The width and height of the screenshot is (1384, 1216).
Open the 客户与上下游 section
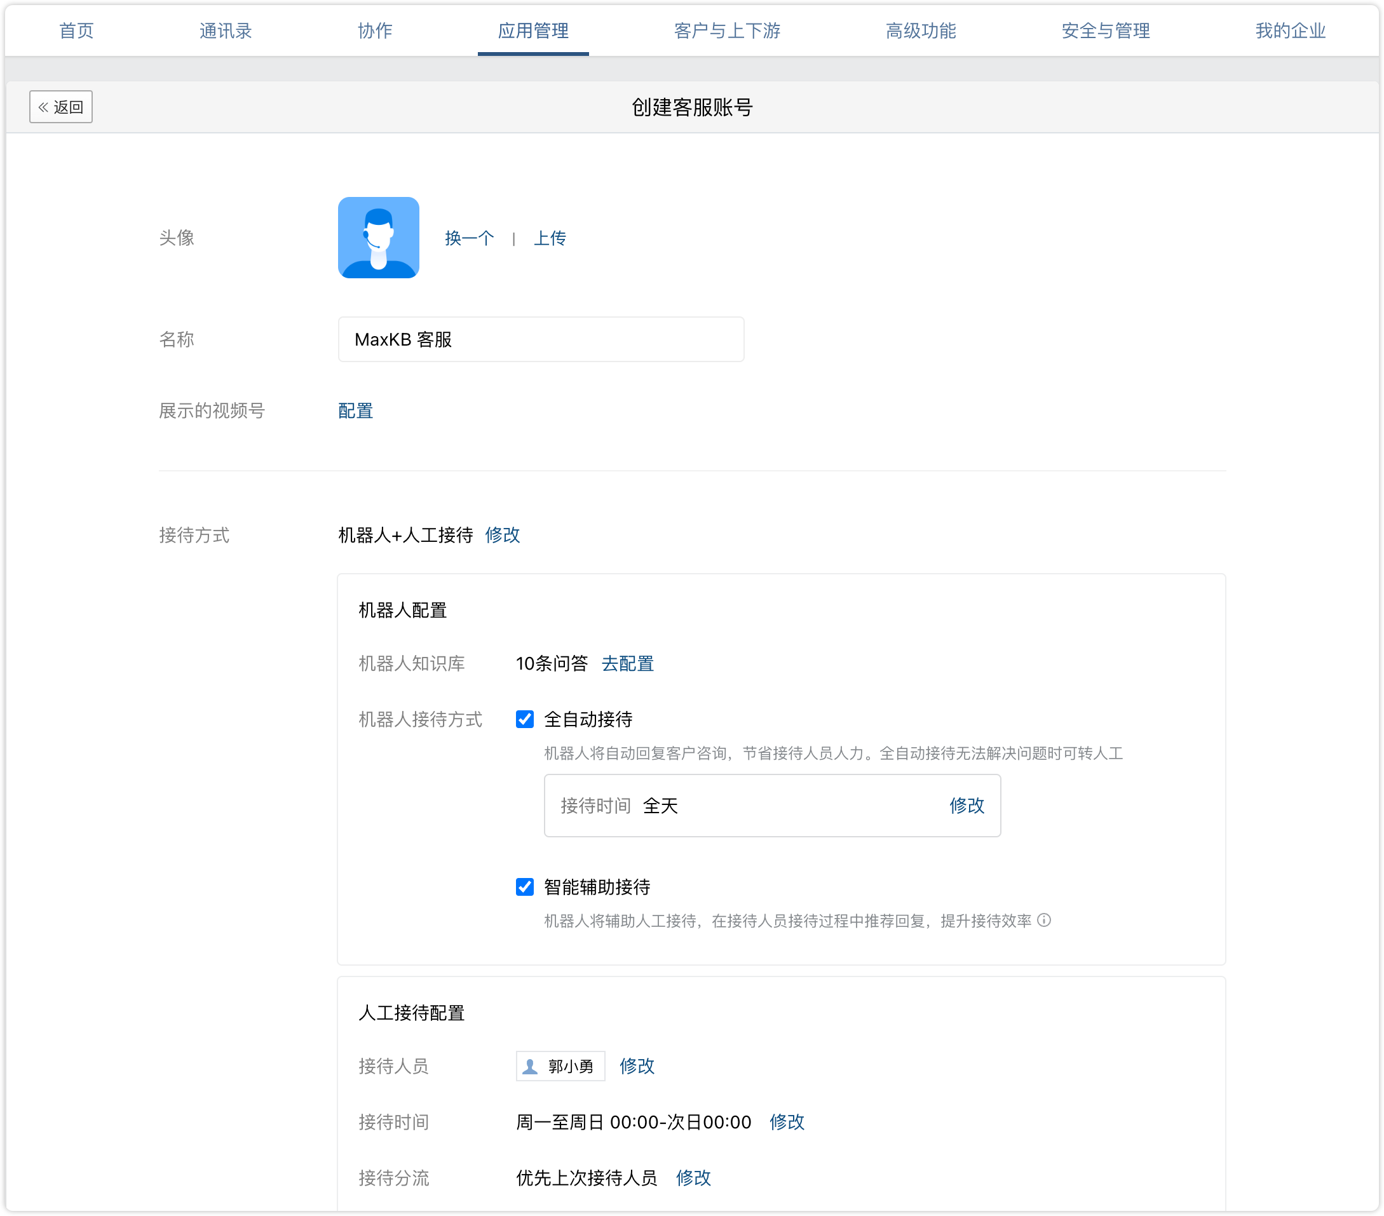(726, 30)
